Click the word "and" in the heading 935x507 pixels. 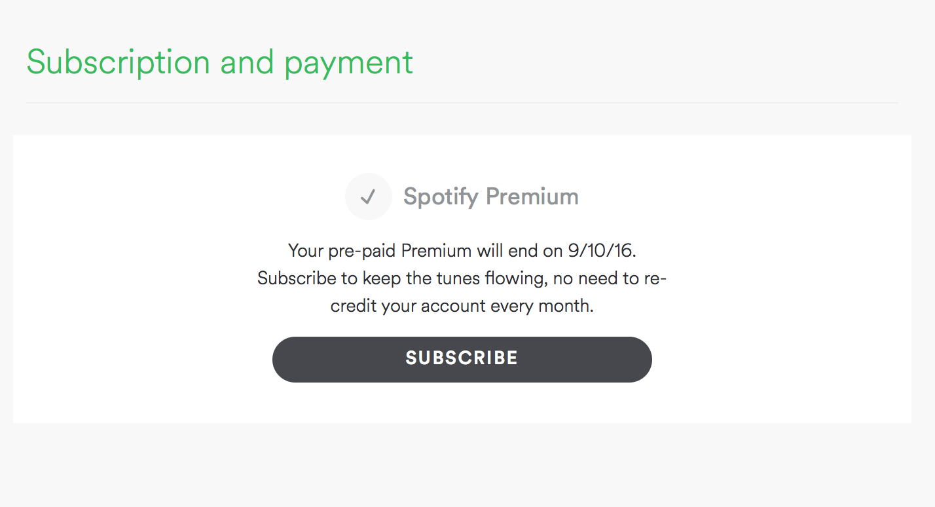pyautogui.click(x=247, y=63)
